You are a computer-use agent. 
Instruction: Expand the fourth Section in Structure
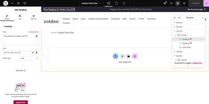174,52
